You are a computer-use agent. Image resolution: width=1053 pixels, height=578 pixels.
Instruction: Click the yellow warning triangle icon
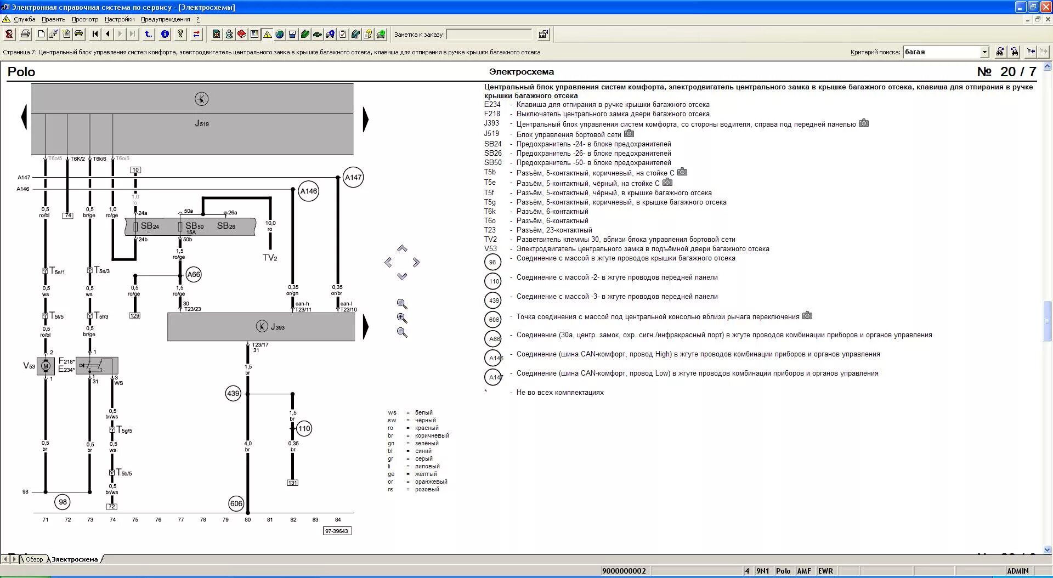coord(267,34)
